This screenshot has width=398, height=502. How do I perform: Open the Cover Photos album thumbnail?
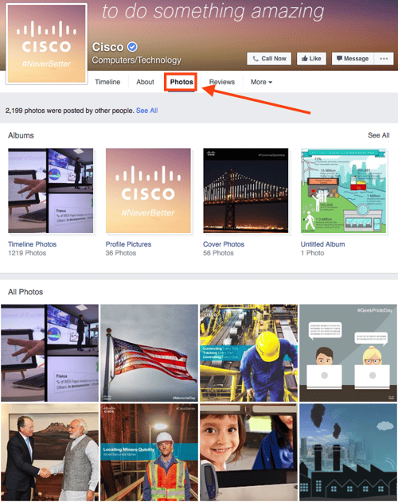pos(245,190)
